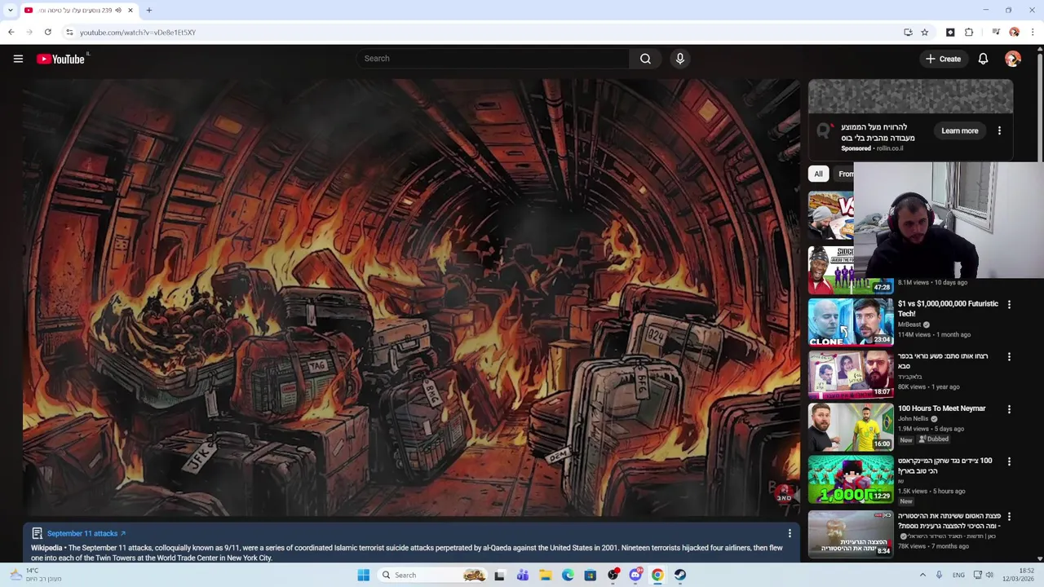Switch to Google Chrome taskbar icon
1044x587 pixels.
pos(657,575)
